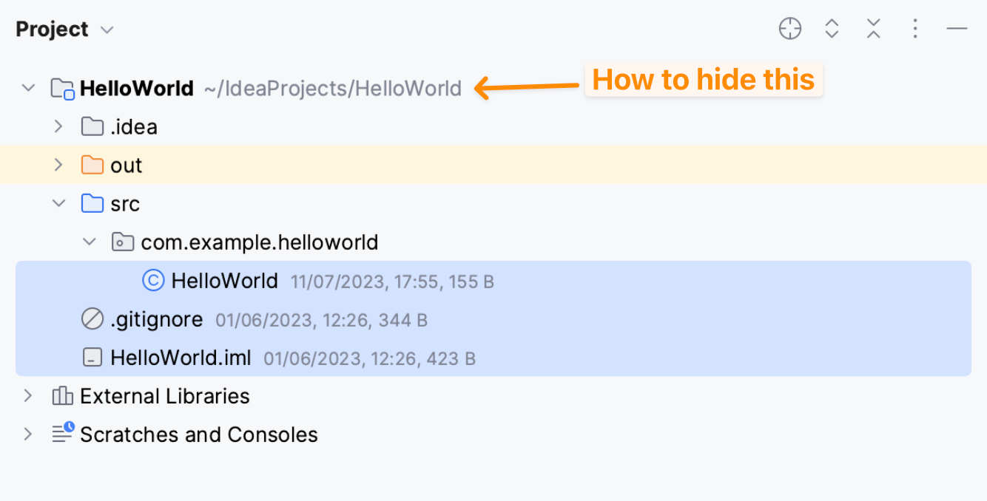Expand Scratches and Consoles node
This screenshot has height=501, width=987.
tap(28, 434)
